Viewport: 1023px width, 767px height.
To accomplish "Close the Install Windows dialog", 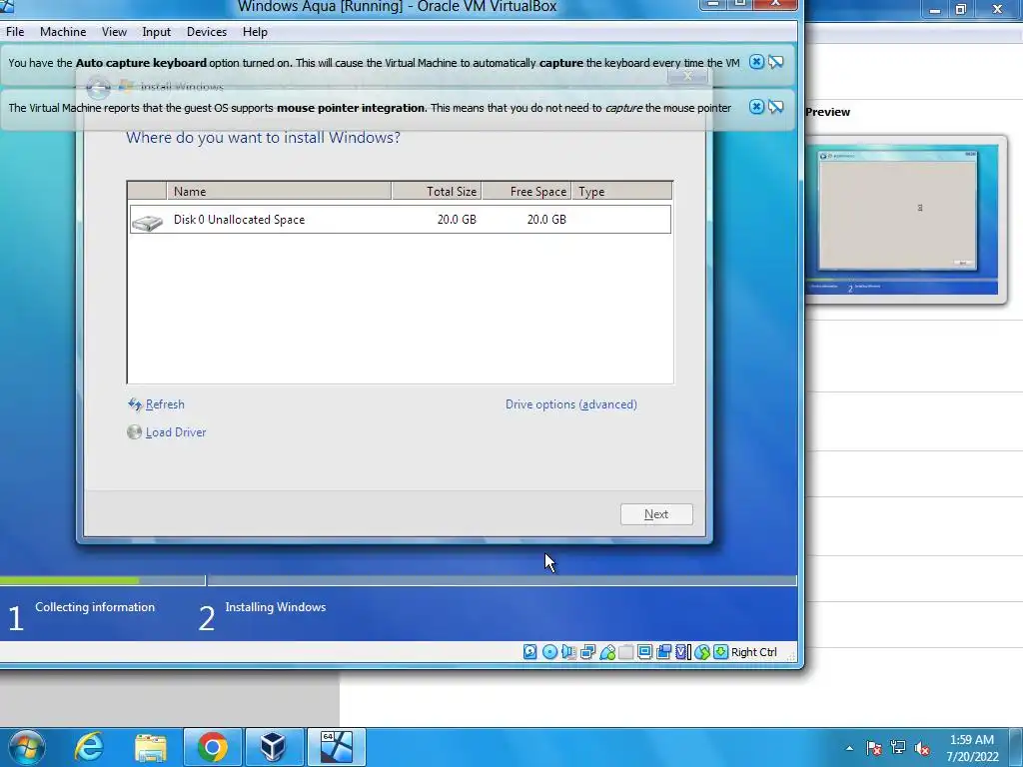I will click(687, 76).
